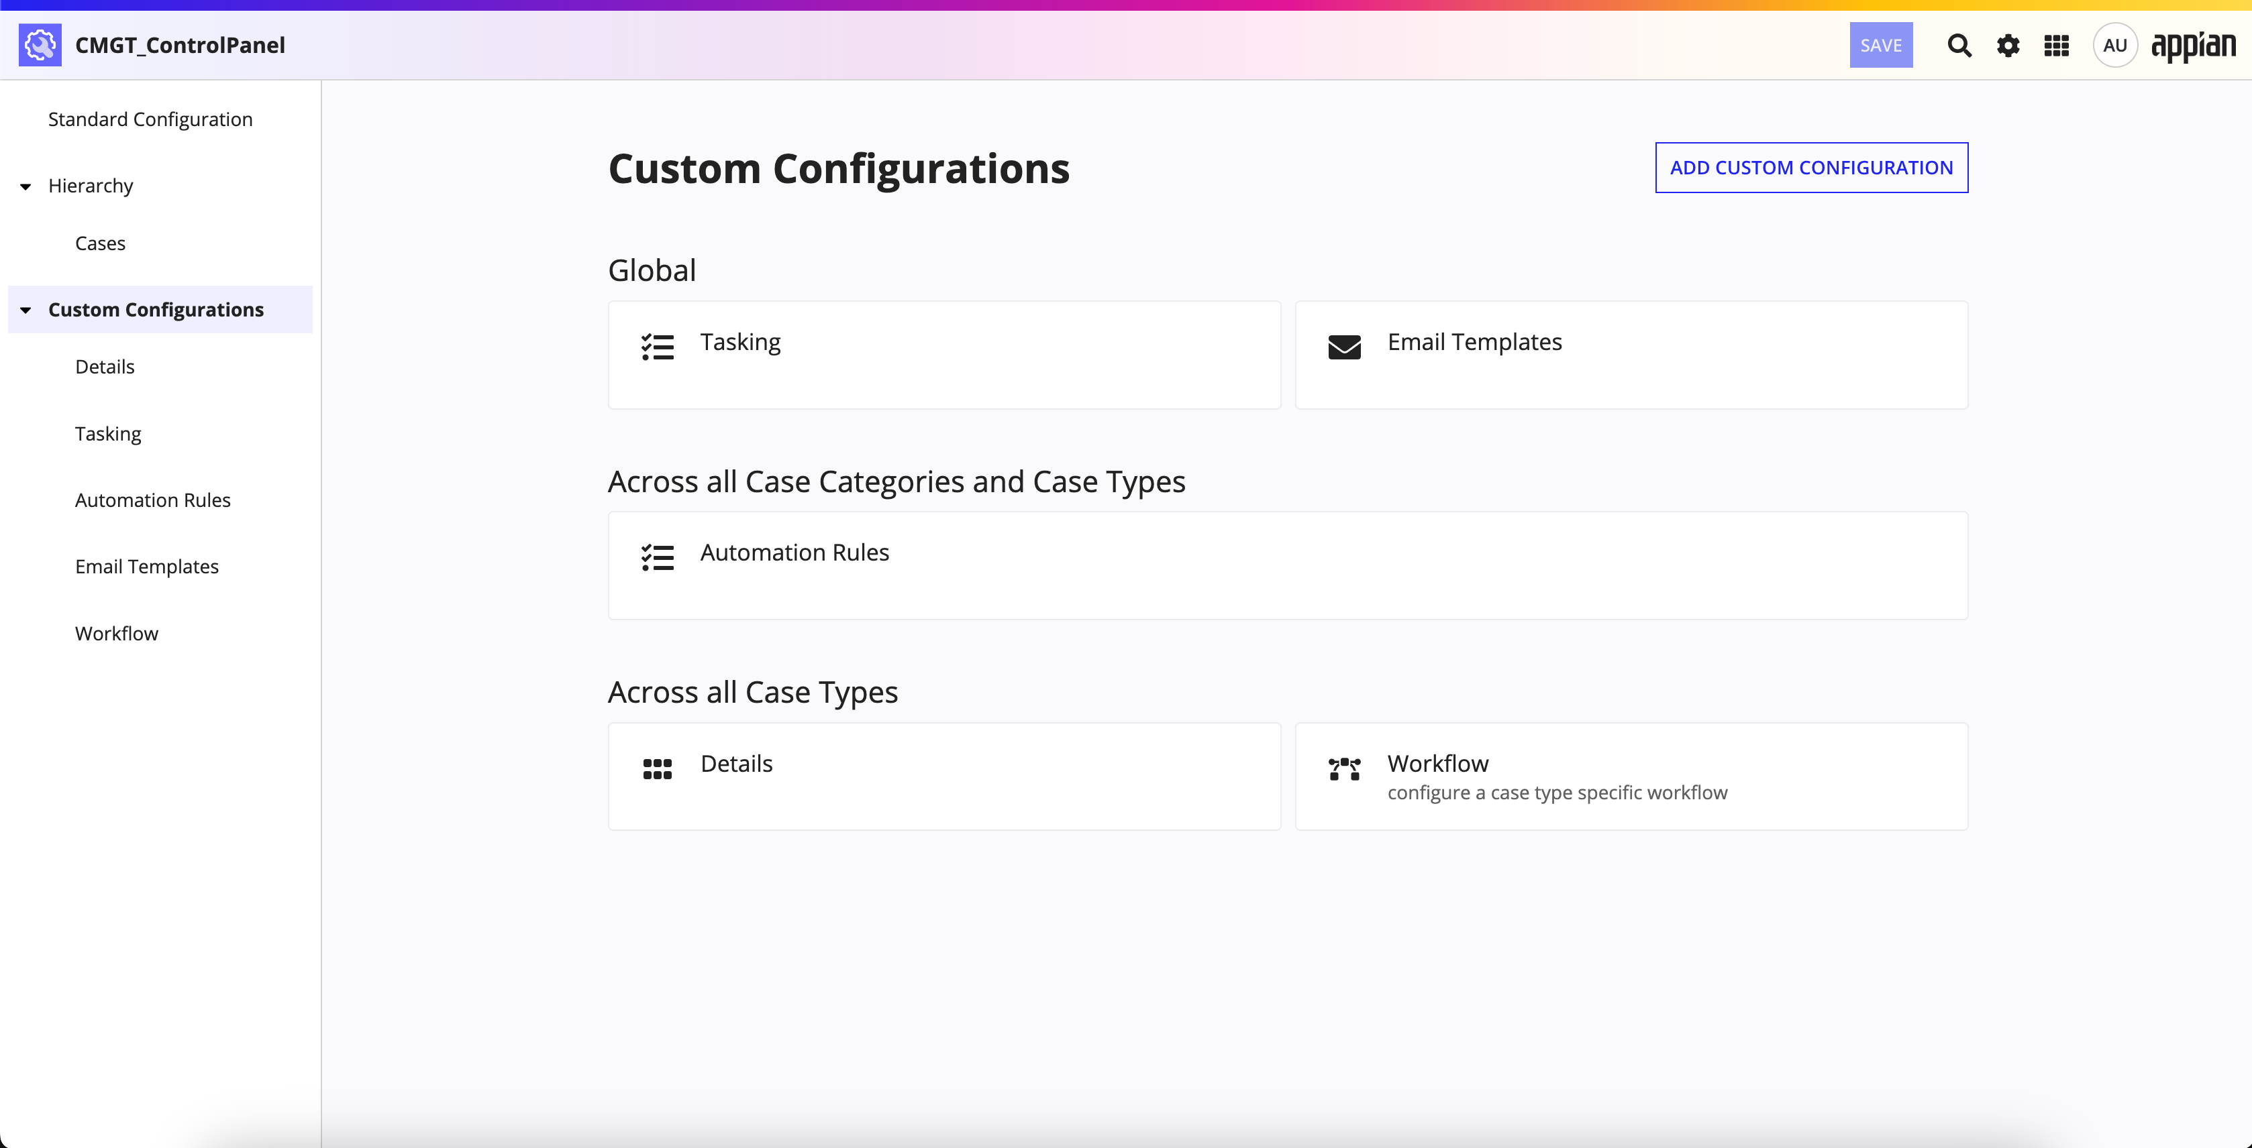This screenshot has width=2252, height=1148.
Task: Open Cases under Hierarchy
Action: (x=101, y=243)
